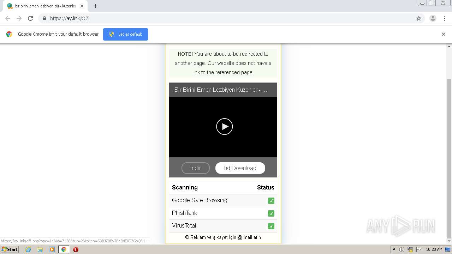Click the 'Reklam ve şikayet İçin' footer text

pyautogui.click(x=223, y=237)
